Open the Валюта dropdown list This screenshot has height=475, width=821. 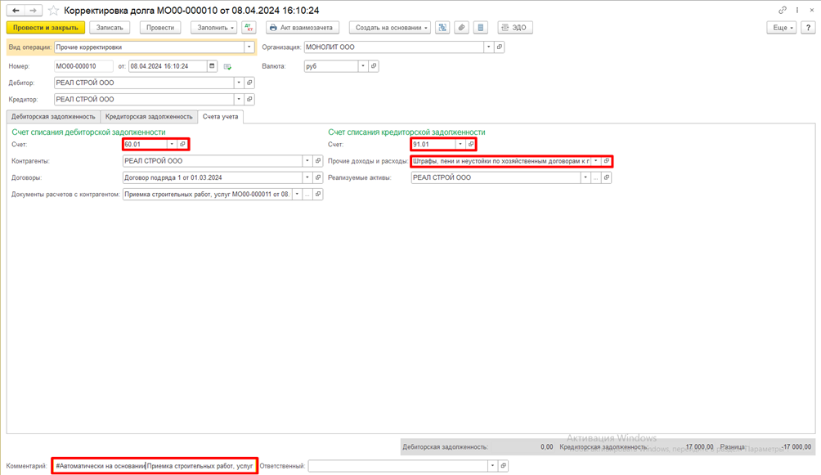[x=363, y=66]
